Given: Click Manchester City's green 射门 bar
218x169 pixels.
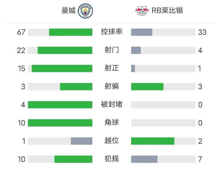Looking at the screenshot, I should tap(65, 50).
